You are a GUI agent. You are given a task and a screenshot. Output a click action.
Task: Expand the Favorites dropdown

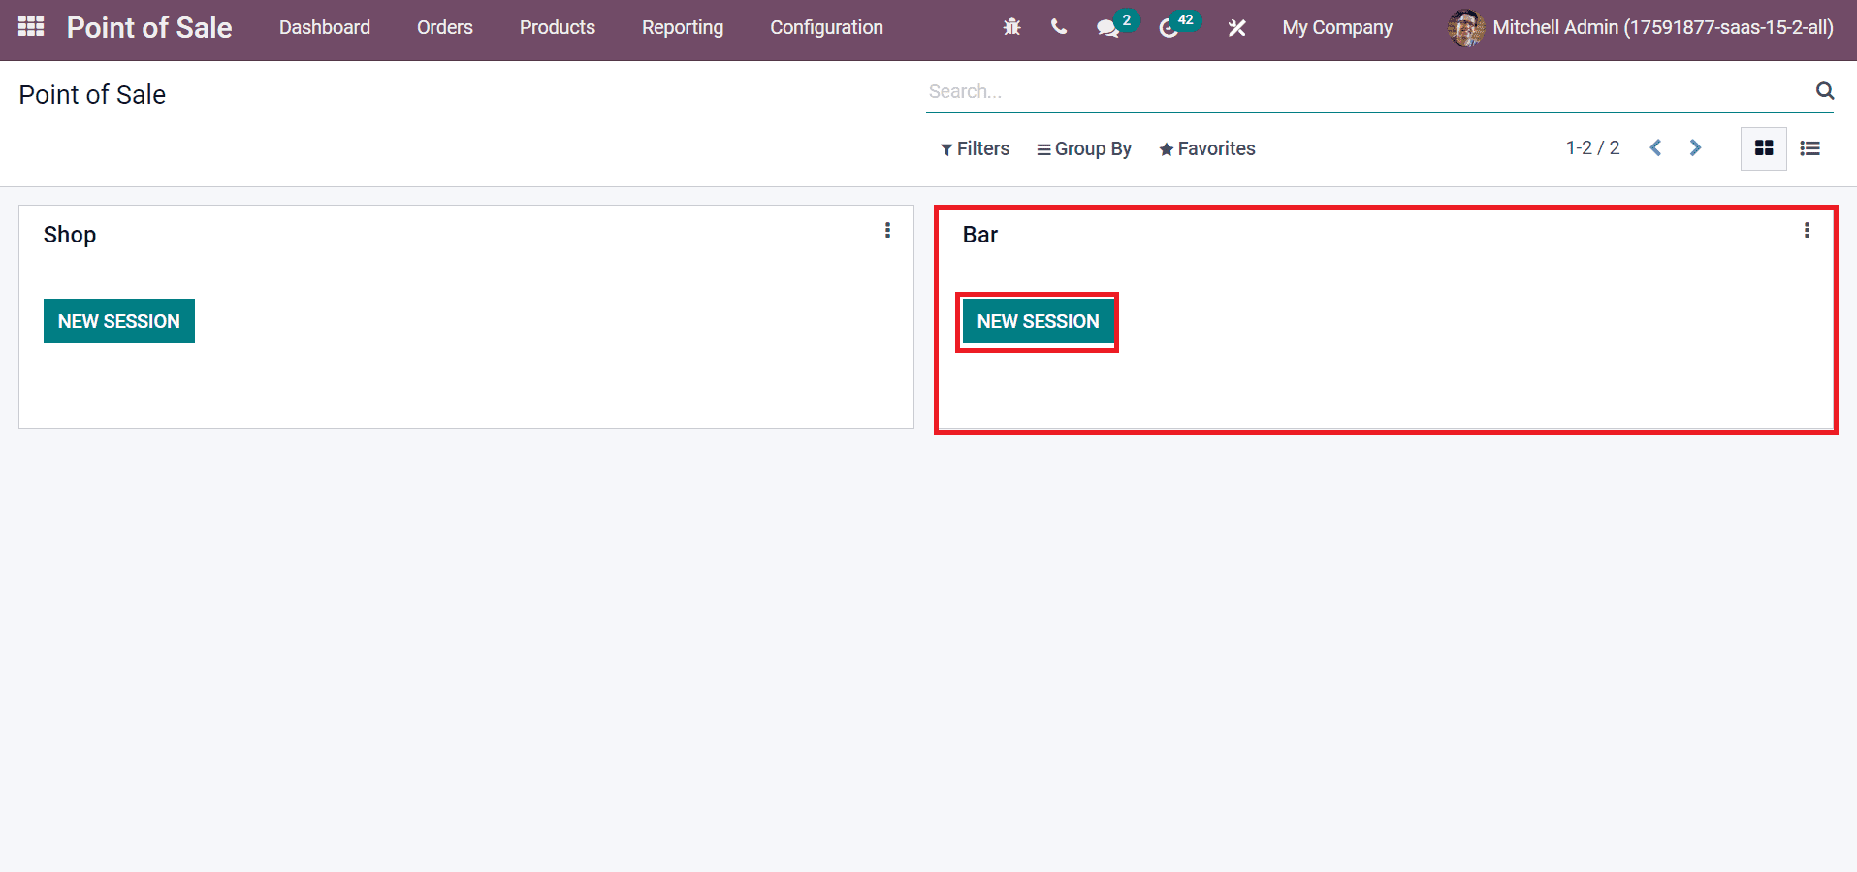click(1207, 148)
